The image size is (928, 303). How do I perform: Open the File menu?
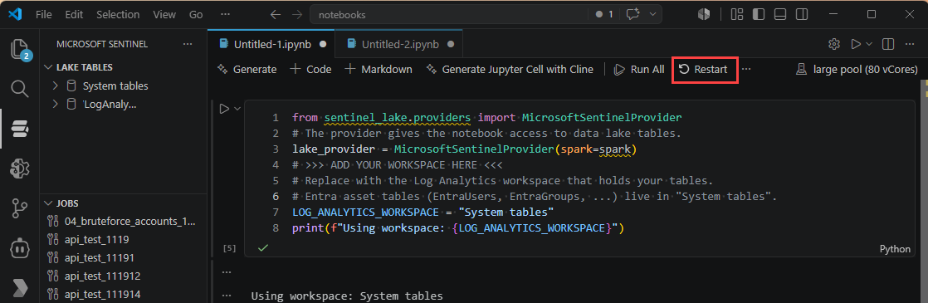point(44,14)
